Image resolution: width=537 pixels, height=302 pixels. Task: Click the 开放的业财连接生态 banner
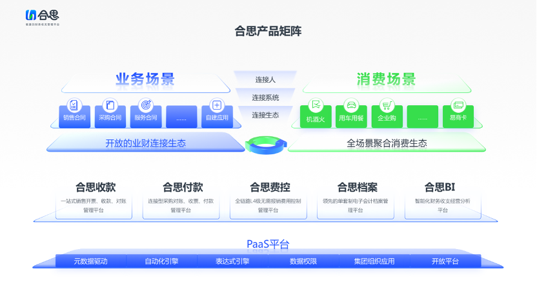click(146, 143)
